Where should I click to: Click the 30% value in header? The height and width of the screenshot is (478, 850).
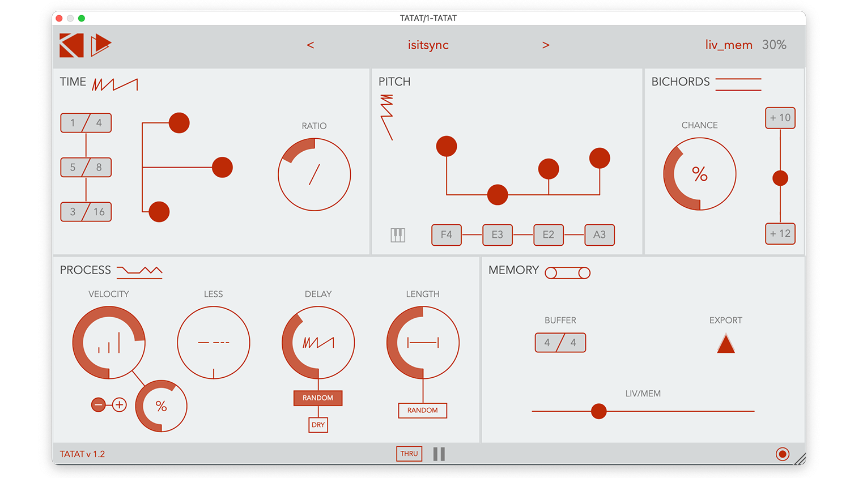[x=774, y=45]
